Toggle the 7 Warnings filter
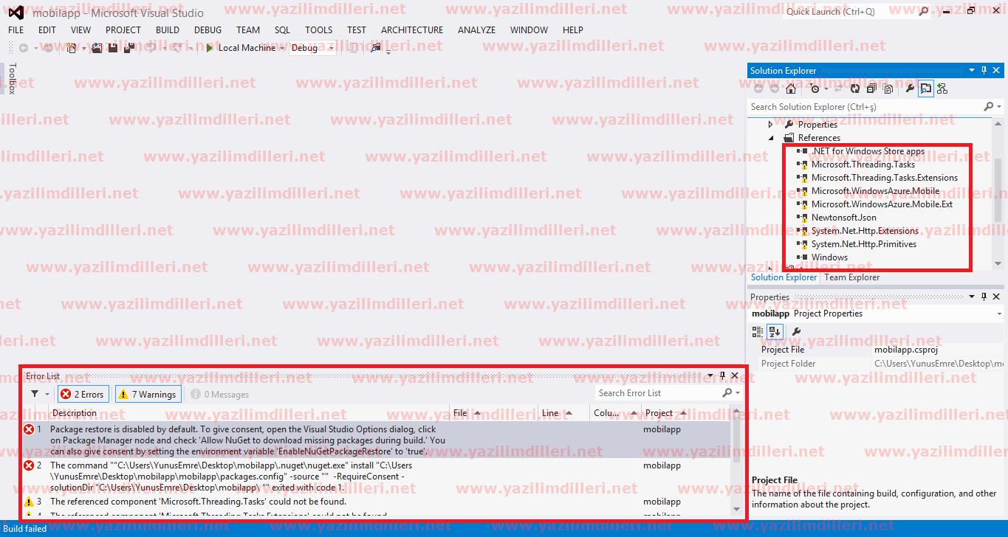 coord(147,395)
